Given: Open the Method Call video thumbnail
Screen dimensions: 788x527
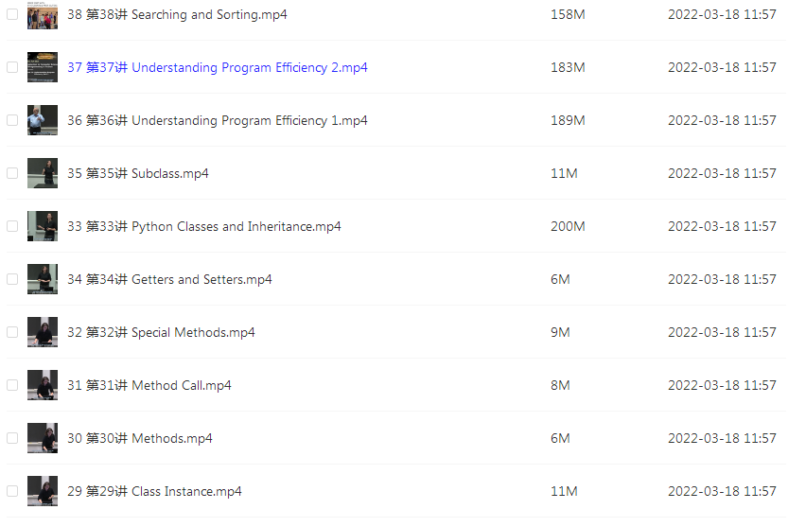Looking at the screenshot, I should pyautogui.click(x=43, y=385).
